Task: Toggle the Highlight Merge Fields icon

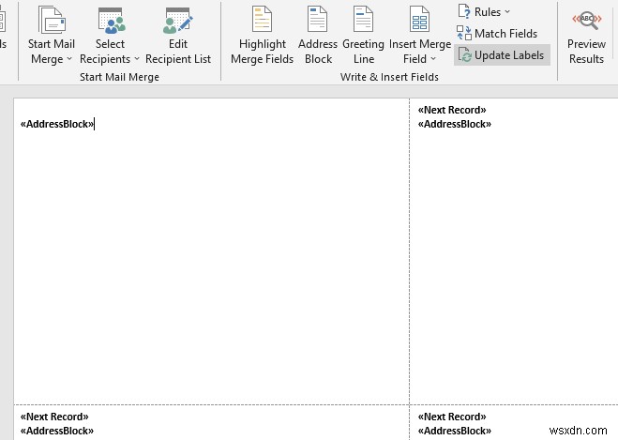Action: (262, 19)
